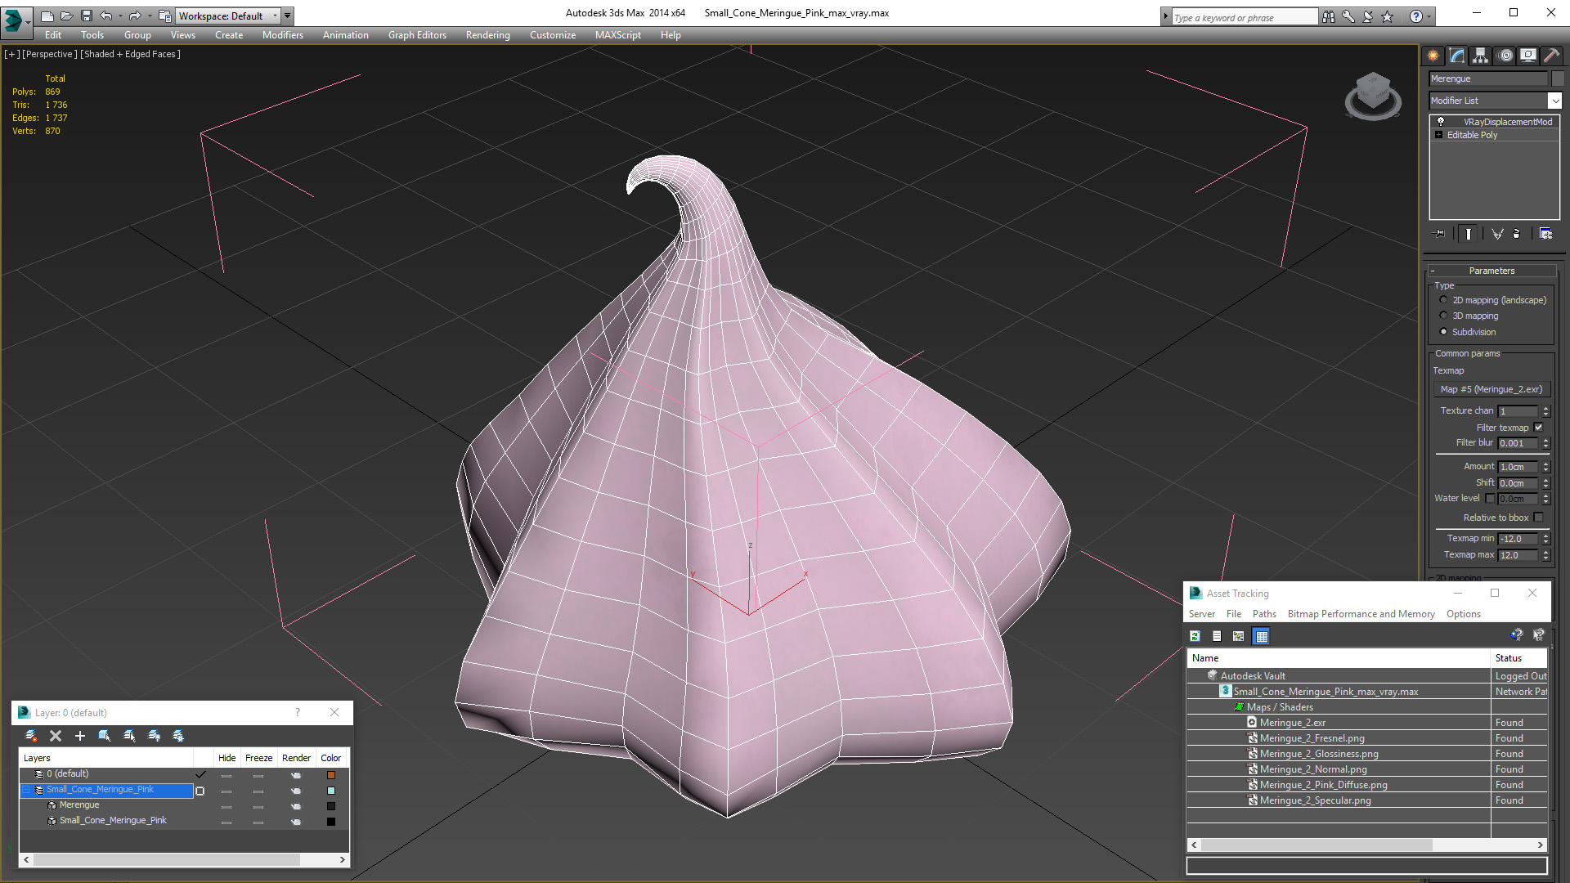Open the Utilities hammer tab

click(1551, 56)
